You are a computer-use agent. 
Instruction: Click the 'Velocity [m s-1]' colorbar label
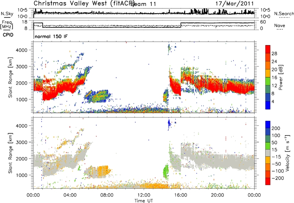(x=287, y=153)
